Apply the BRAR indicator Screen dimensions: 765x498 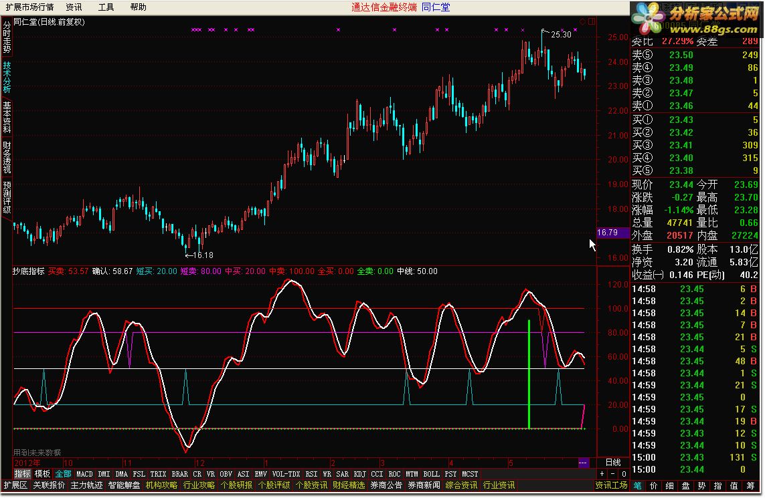point(179,474)
